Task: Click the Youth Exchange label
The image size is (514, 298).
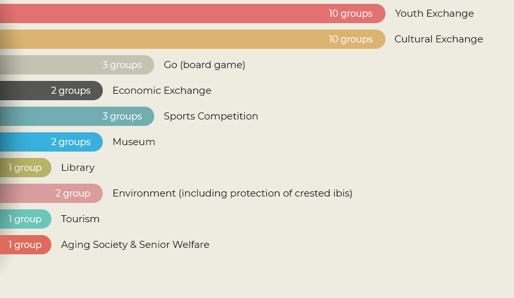Action: (x=434, y=13)
